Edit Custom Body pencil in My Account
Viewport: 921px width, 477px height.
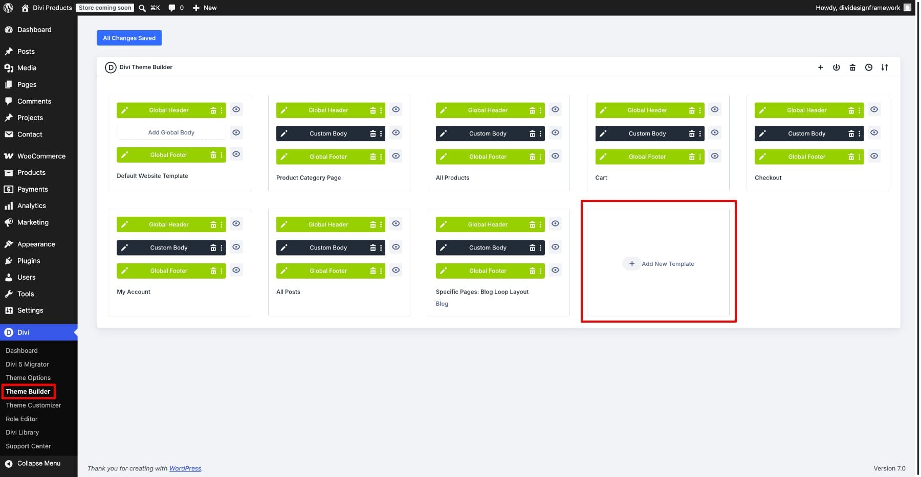click(124, 248)
